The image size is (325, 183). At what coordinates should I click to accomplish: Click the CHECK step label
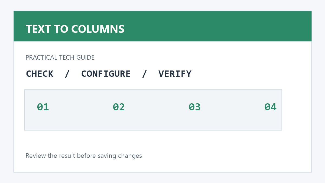[40, 74]
